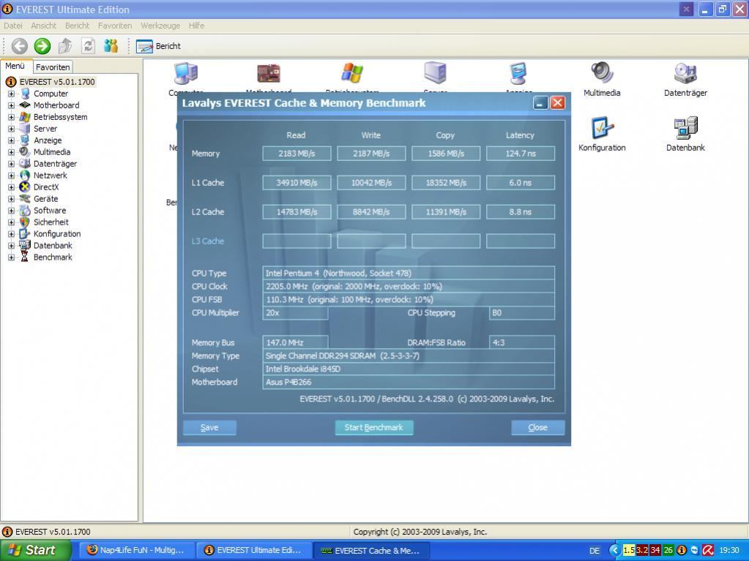Open the Ansicht menu
The height and width of the screenshot is (561, 749).
click(x=43, y=26)
